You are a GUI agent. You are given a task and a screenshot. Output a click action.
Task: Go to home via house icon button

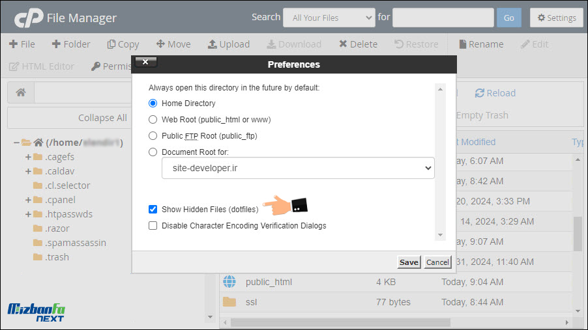click(x=21, y=92)
